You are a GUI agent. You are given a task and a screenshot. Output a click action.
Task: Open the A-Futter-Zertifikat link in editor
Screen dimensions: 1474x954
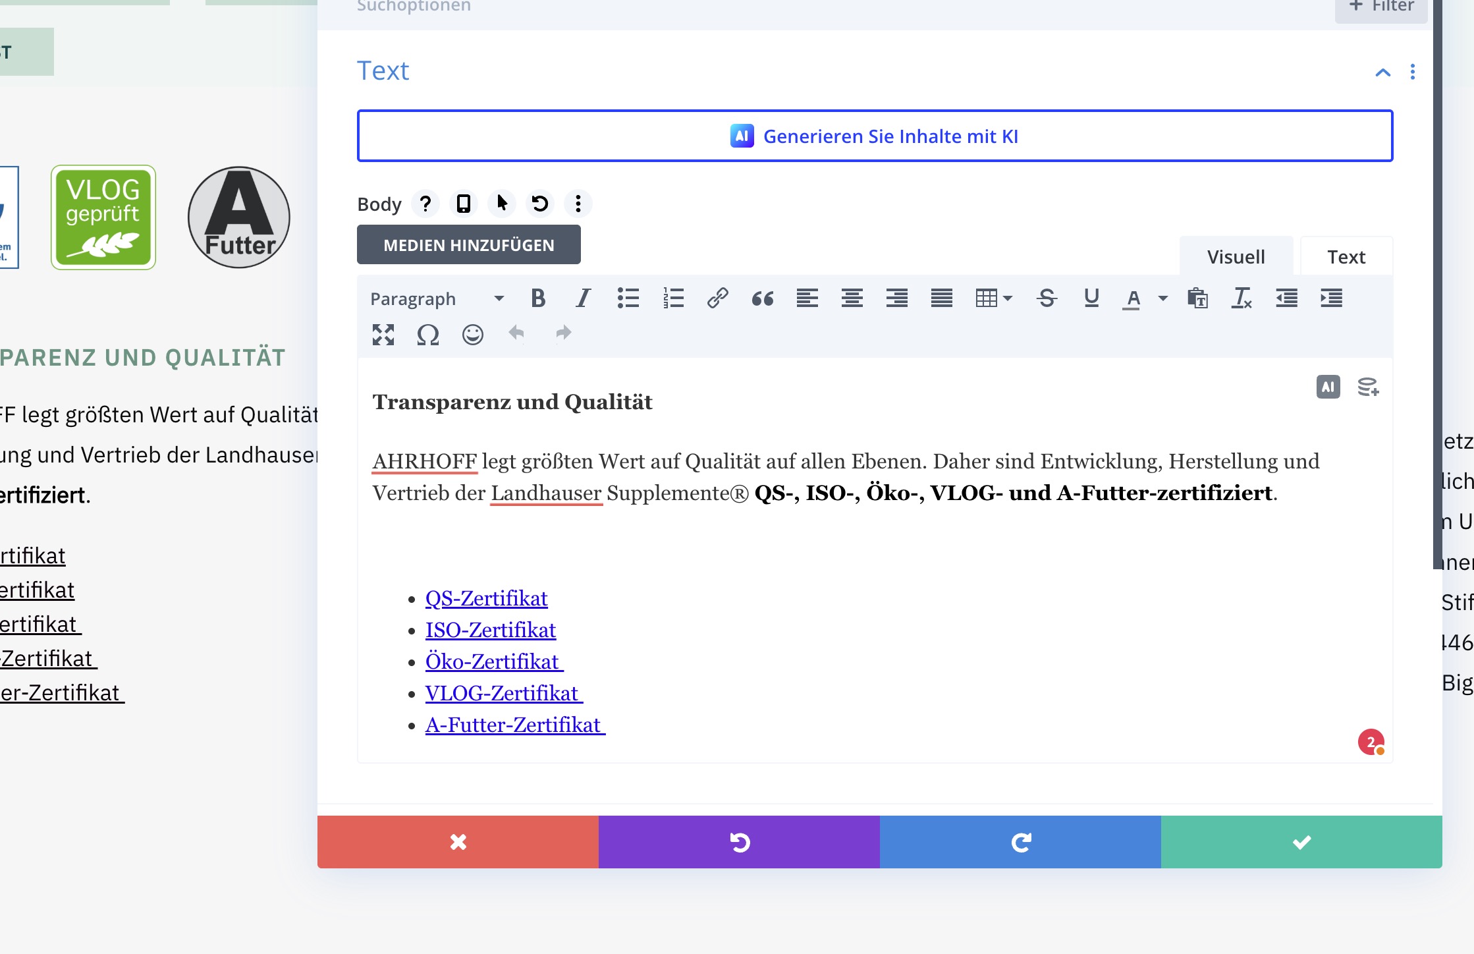point(515,725)
